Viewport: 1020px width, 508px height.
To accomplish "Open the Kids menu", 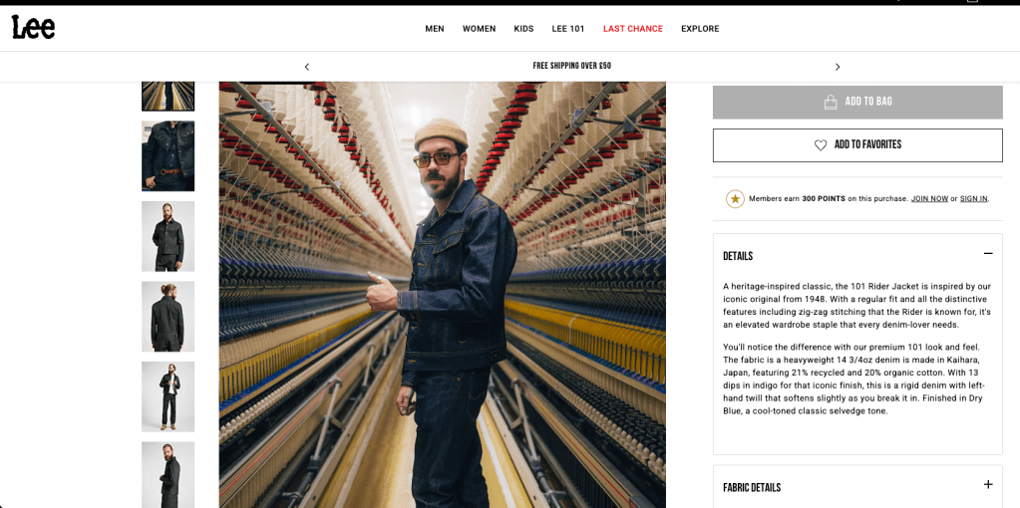I will [523, 29].
